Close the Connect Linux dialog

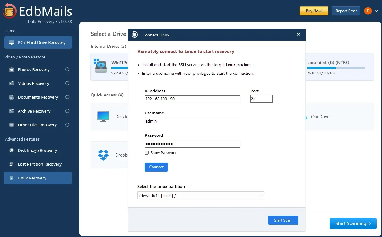pyautogui.click(x=299, y=35)
